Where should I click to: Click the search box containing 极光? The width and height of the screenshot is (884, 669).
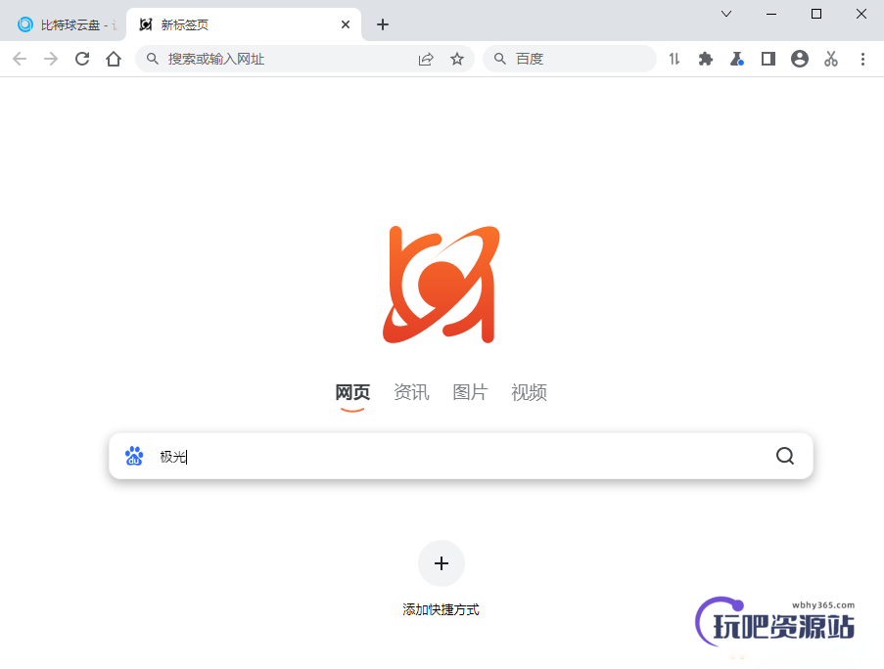coord(461,456)
